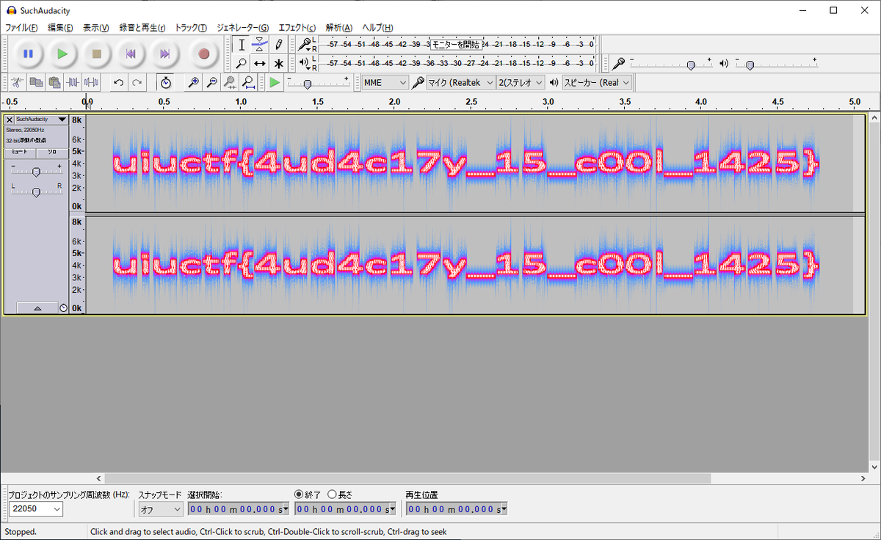
Task: Click the playback volume slider handle
Action: click(x=750, y=65)
